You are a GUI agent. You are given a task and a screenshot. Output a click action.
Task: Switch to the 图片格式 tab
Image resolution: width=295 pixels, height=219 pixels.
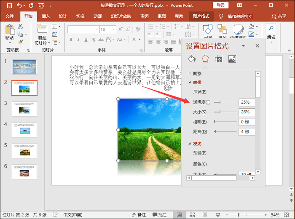pos(201,16)
